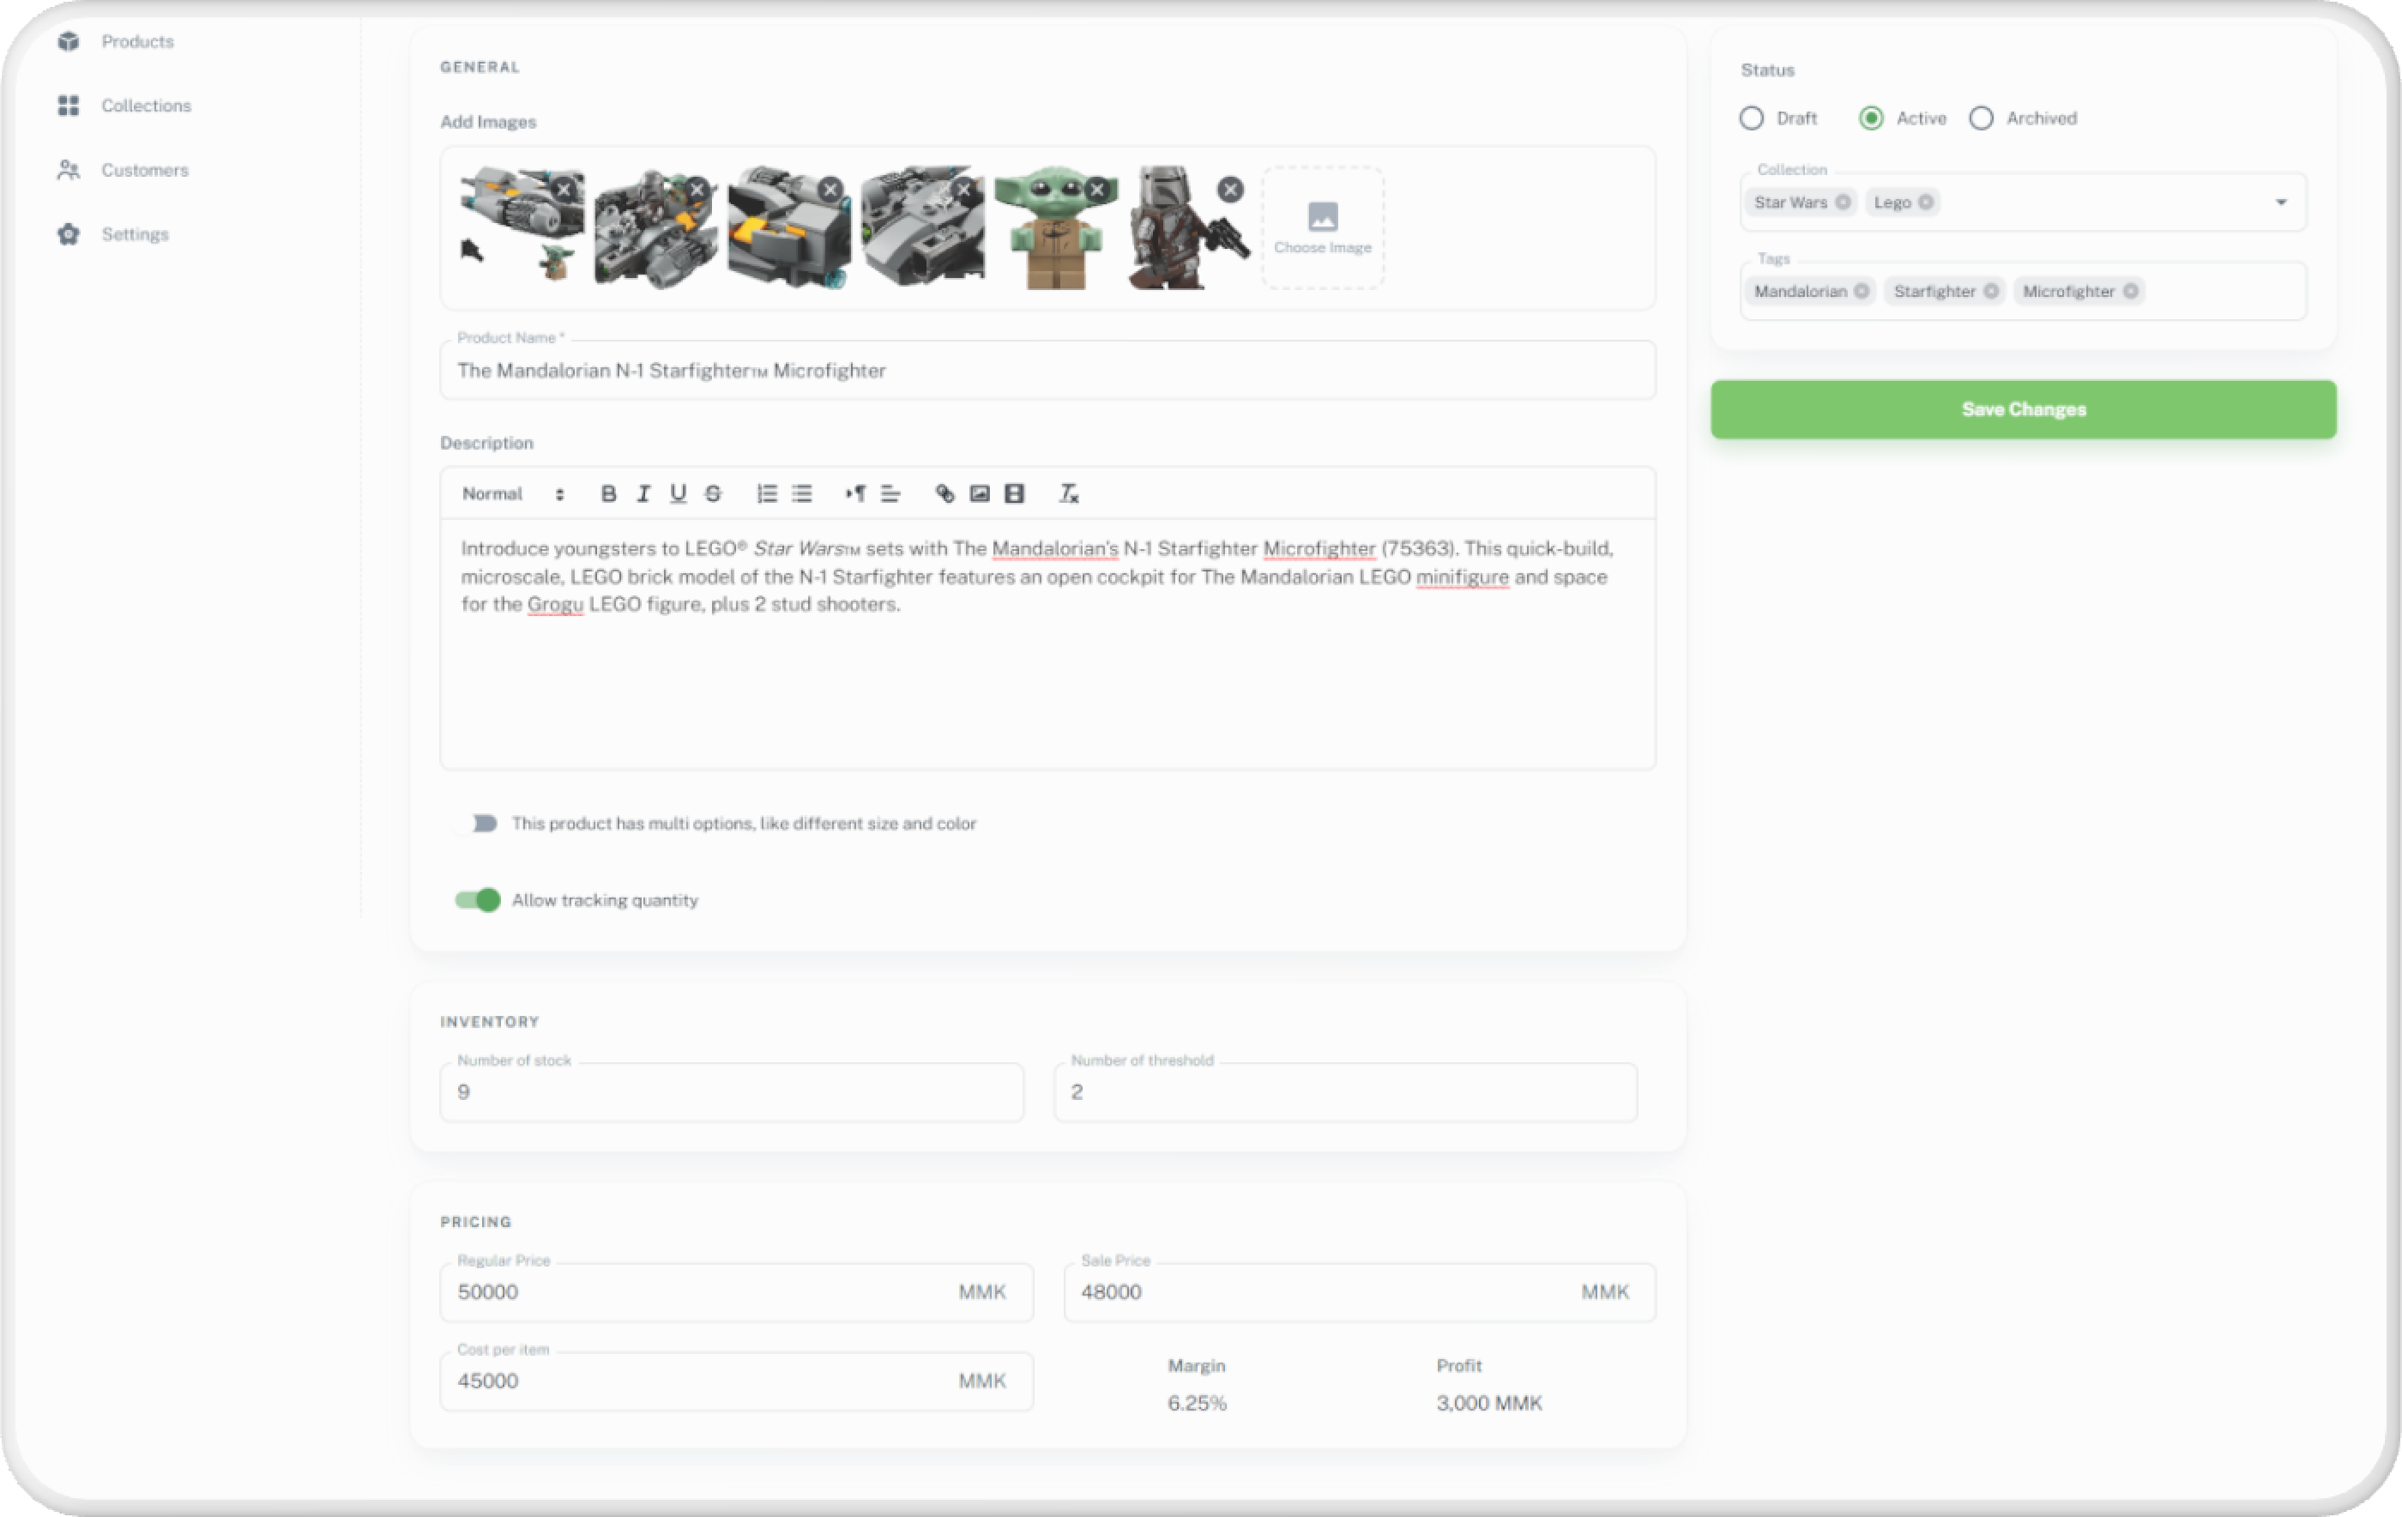Remove the Microfighter tag

[2131, 290]
